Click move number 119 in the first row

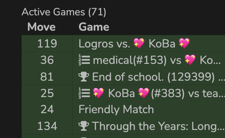(47, 43)
